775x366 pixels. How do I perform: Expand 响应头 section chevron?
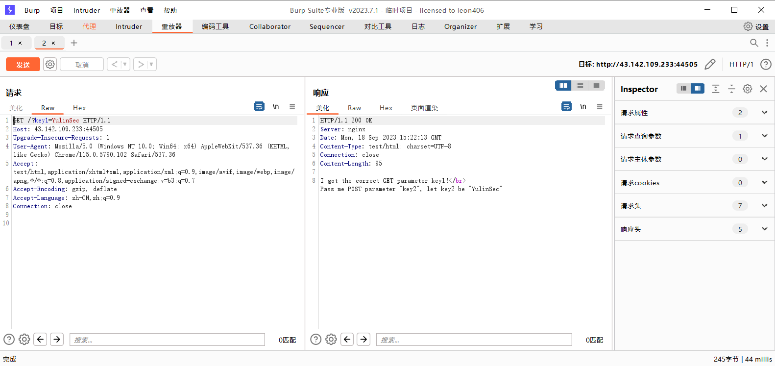click(x=765, y=229)
